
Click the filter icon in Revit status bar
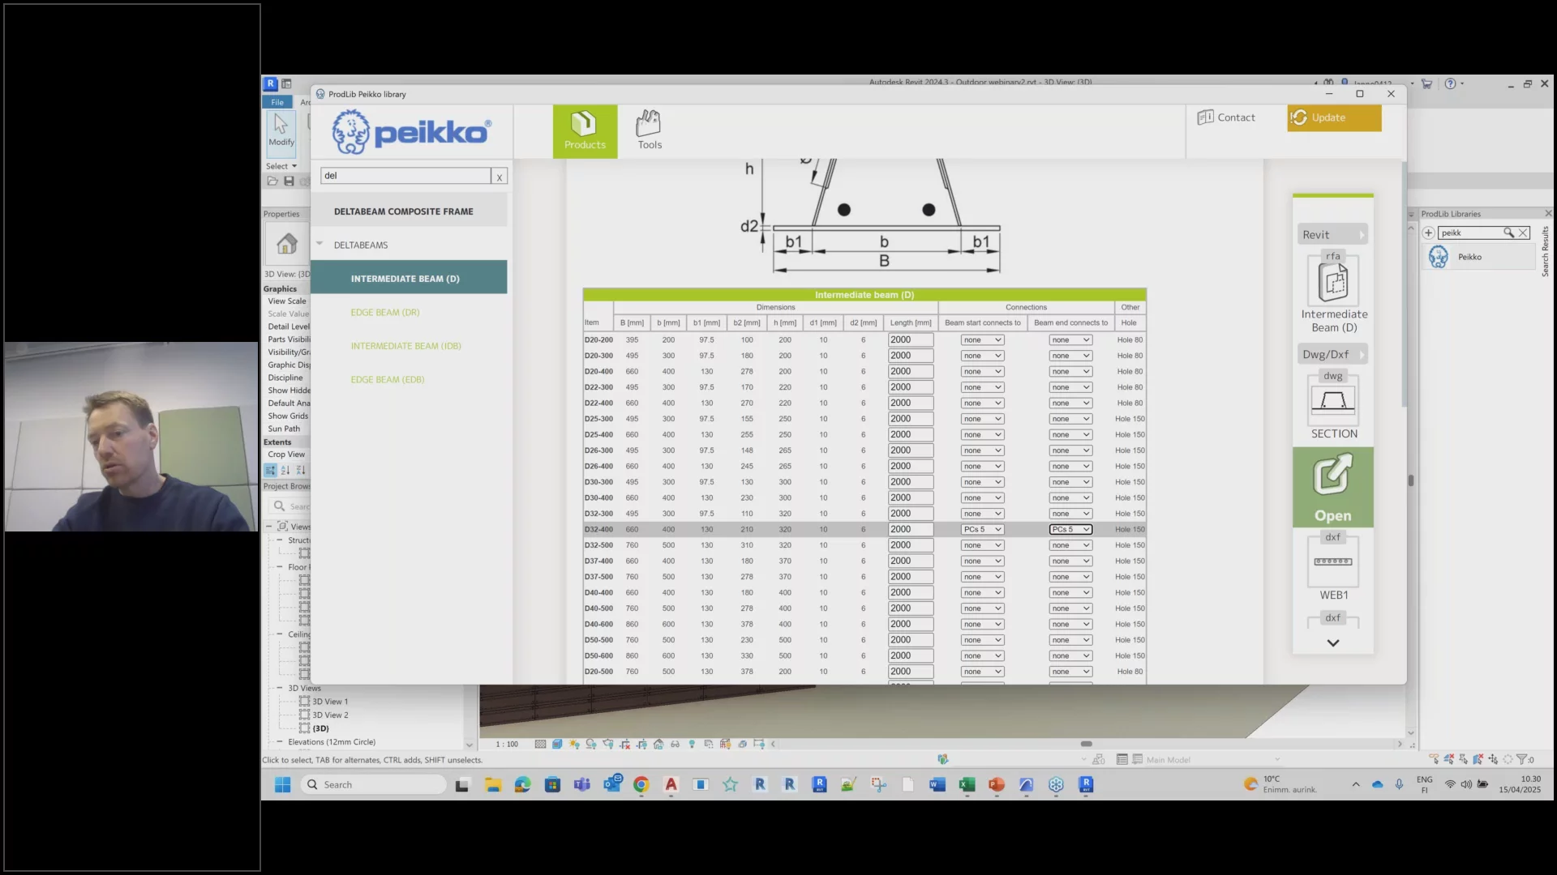1521,759
